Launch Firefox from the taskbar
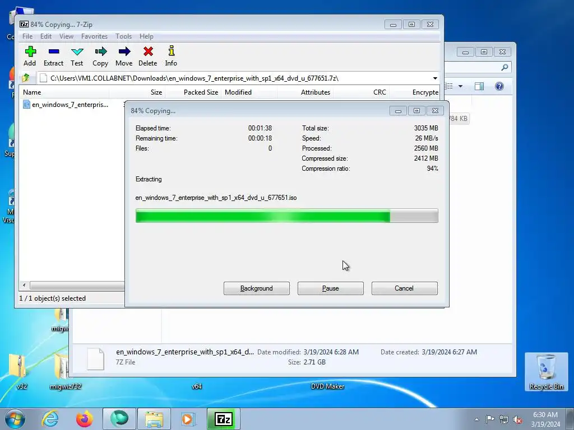The image size is (574, 430). (84, 419)
